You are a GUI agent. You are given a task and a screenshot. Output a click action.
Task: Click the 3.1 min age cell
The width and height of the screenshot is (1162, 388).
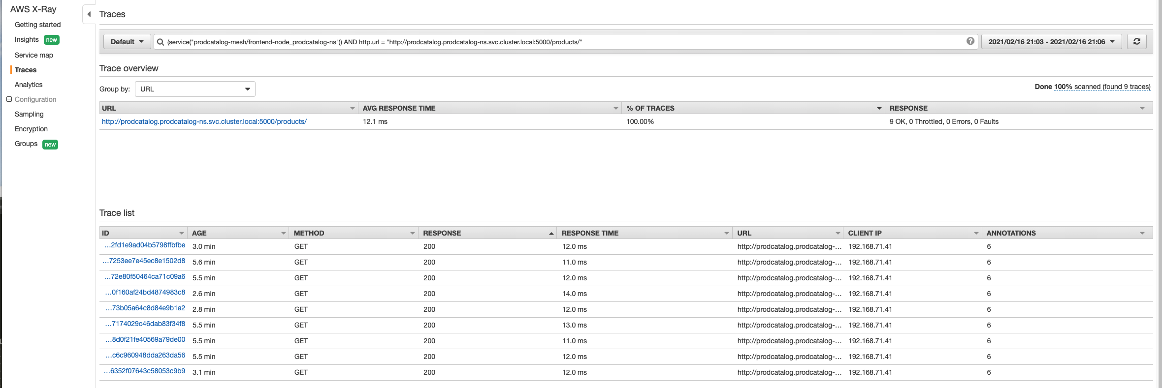click(x=204, y=372)
